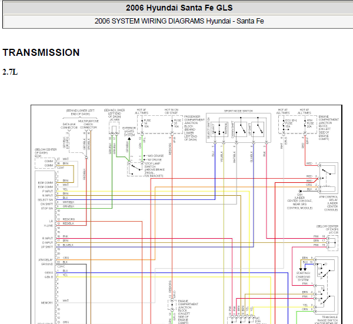This screenshot has width=353, height=324.
Task: Click the GEN A pin label
Action: click(49, 273)
